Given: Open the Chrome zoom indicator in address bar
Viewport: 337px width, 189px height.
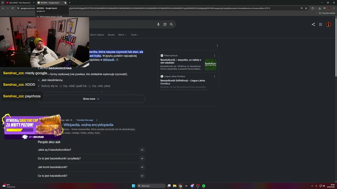Looking at the screenshot, I should pos(301,8).
